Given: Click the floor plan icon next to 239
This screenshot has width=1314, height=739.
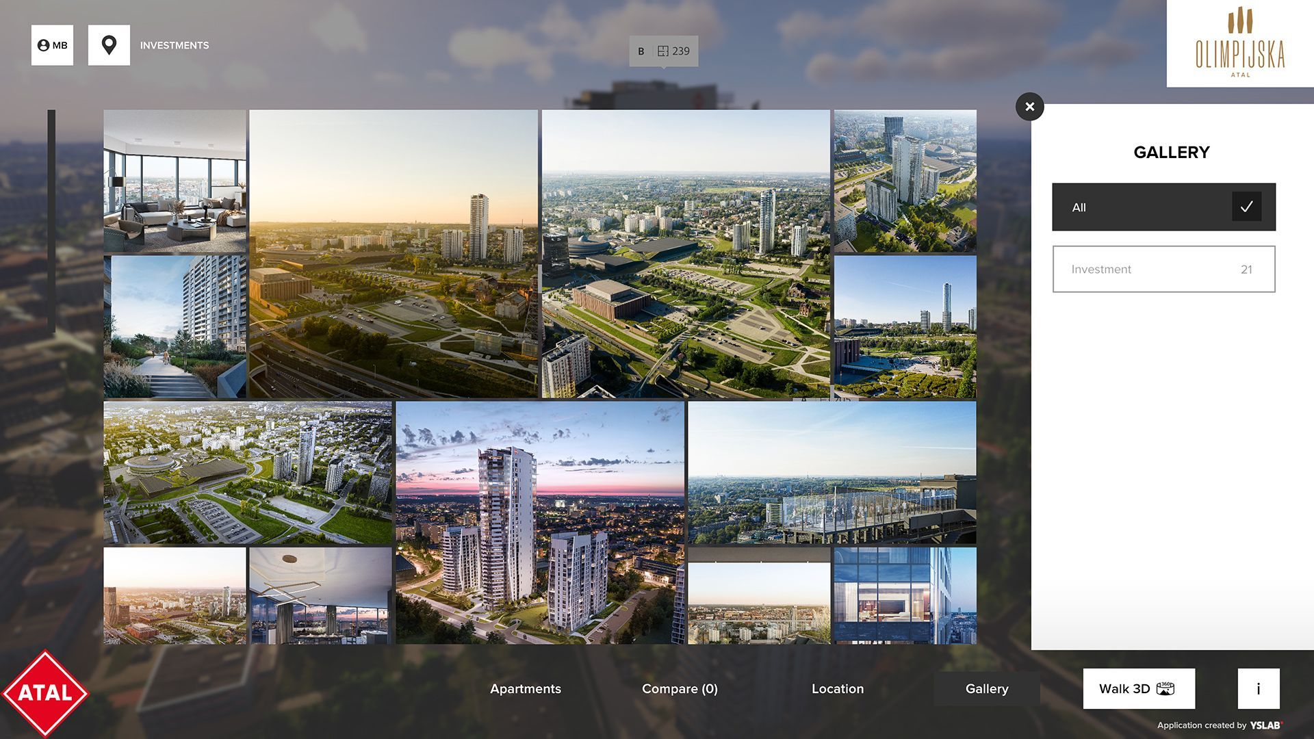Looking at the screenshot, I should [x=662, y=51].
